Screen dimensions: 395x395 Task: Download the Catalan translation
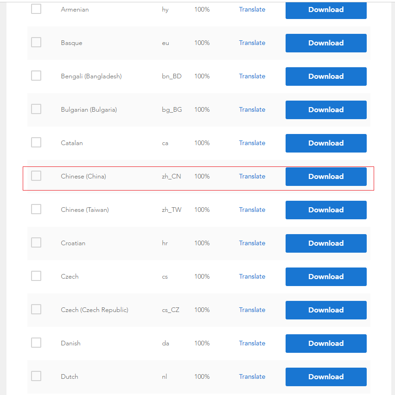(326, 143)
